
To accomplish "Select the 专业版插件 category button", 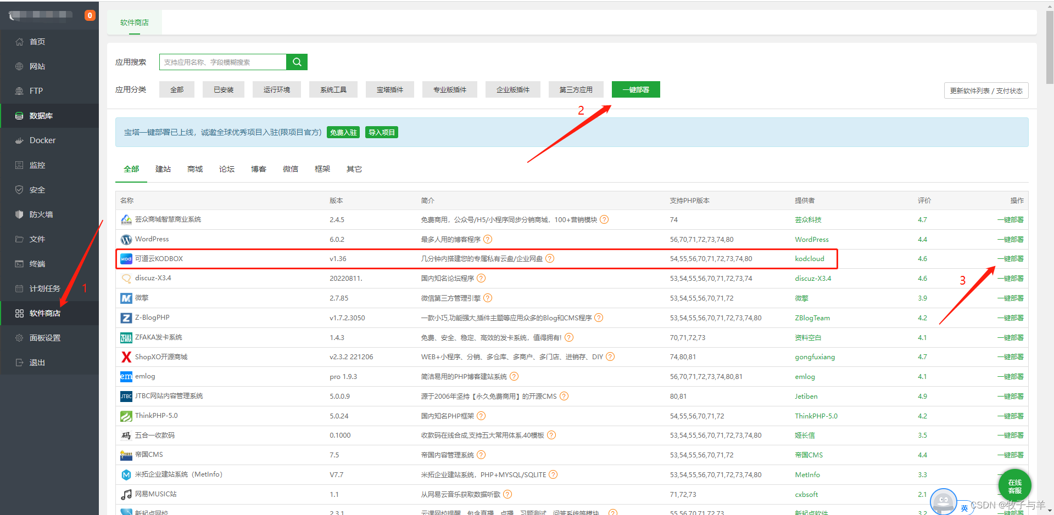I will point(450,89).
